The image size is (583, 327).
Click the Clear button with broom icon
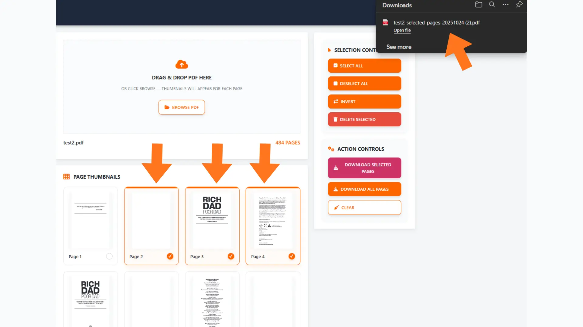tap(364, 207)
